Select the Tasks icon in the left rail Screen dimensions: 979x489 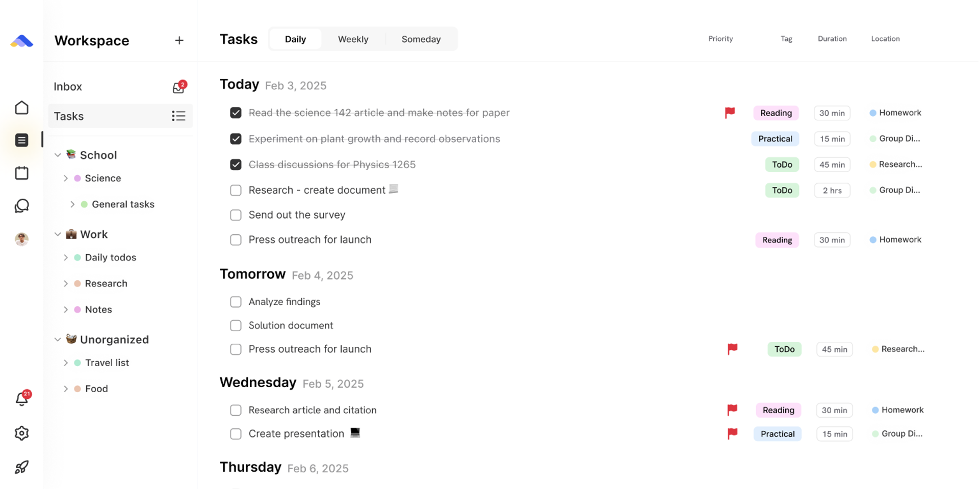click(21, 140)
